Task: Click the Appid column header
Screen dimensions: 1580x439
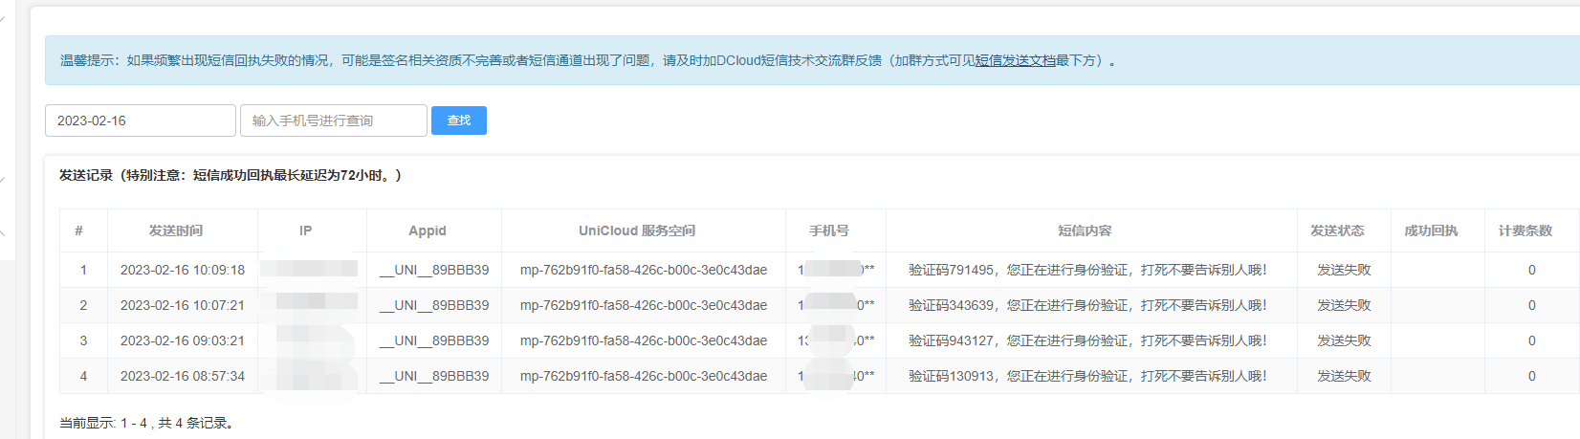Action: [x=428, y=230]
